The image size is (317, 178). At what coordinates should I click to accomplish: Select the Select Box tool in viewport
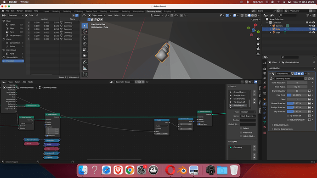[x=85, y=26]
